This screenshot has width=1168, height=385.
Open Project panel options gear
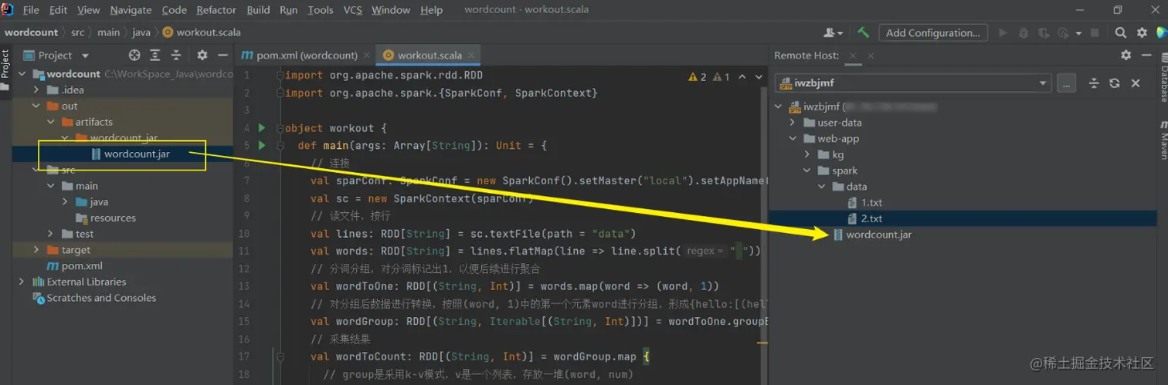(x=202, y=55)
